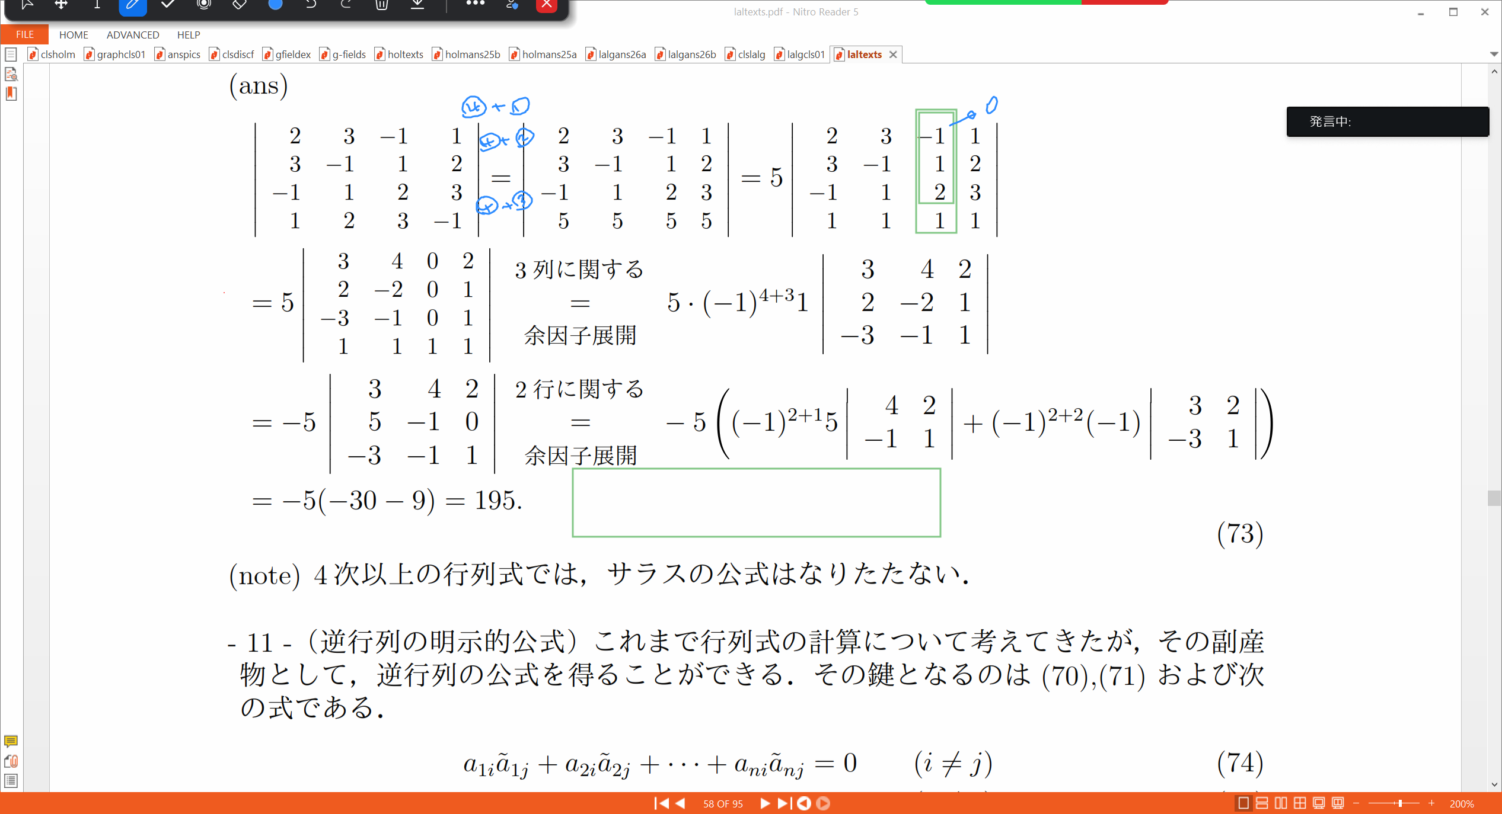The width and height of the screenshot is (1502, 814).
Task: Switch to the gfieldex document tab
Action: pyautogui.click(x=287, y=55)
